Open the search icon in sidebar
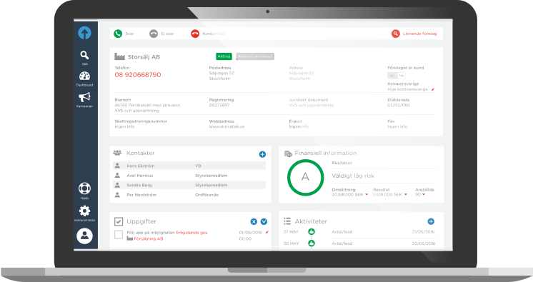 (84, 55)
